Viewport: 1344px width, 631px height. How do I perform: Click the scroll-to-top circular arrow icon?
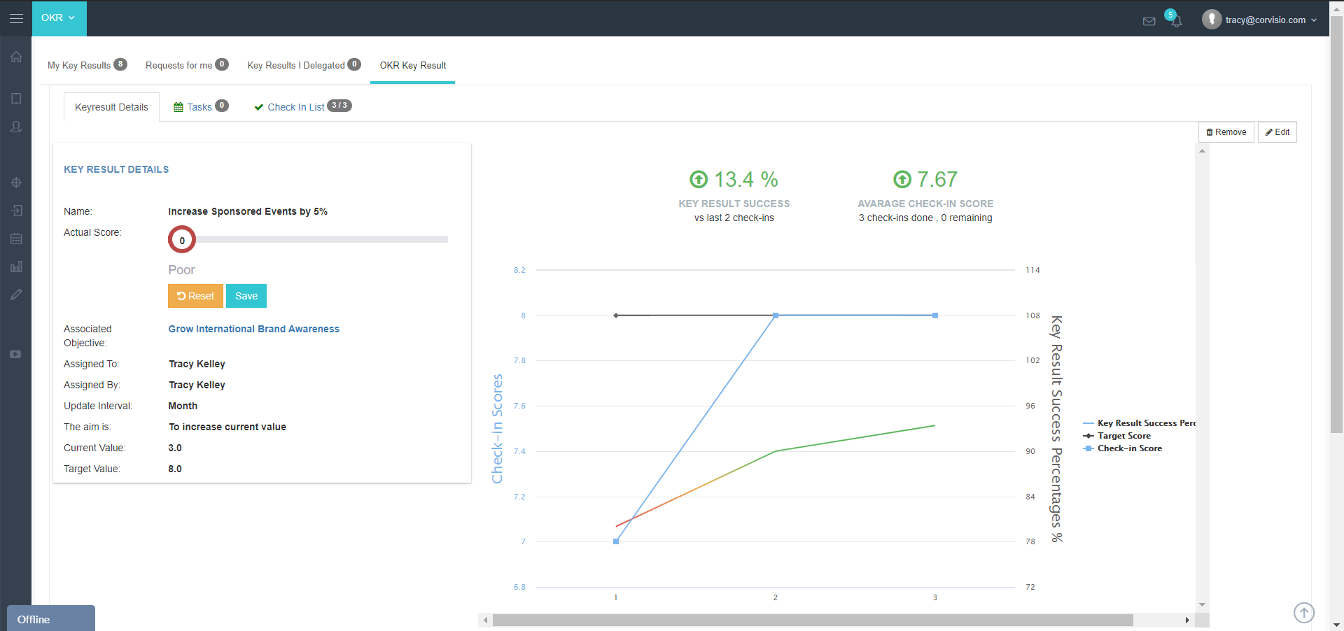pos(1303,613)
